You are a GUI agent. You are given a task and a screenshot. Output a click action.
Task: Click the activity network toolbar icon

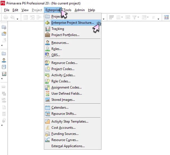point(39,17)
